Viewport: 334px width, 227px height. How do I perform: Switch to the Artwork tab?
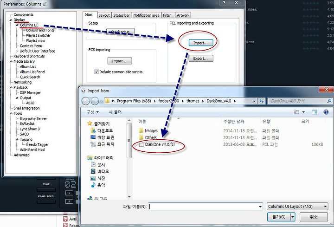183,15
